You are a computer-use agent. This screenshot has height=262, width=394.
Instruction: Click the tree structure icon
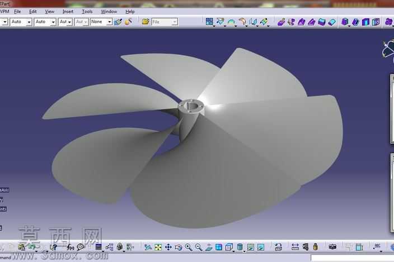click(x=109, y=247)
